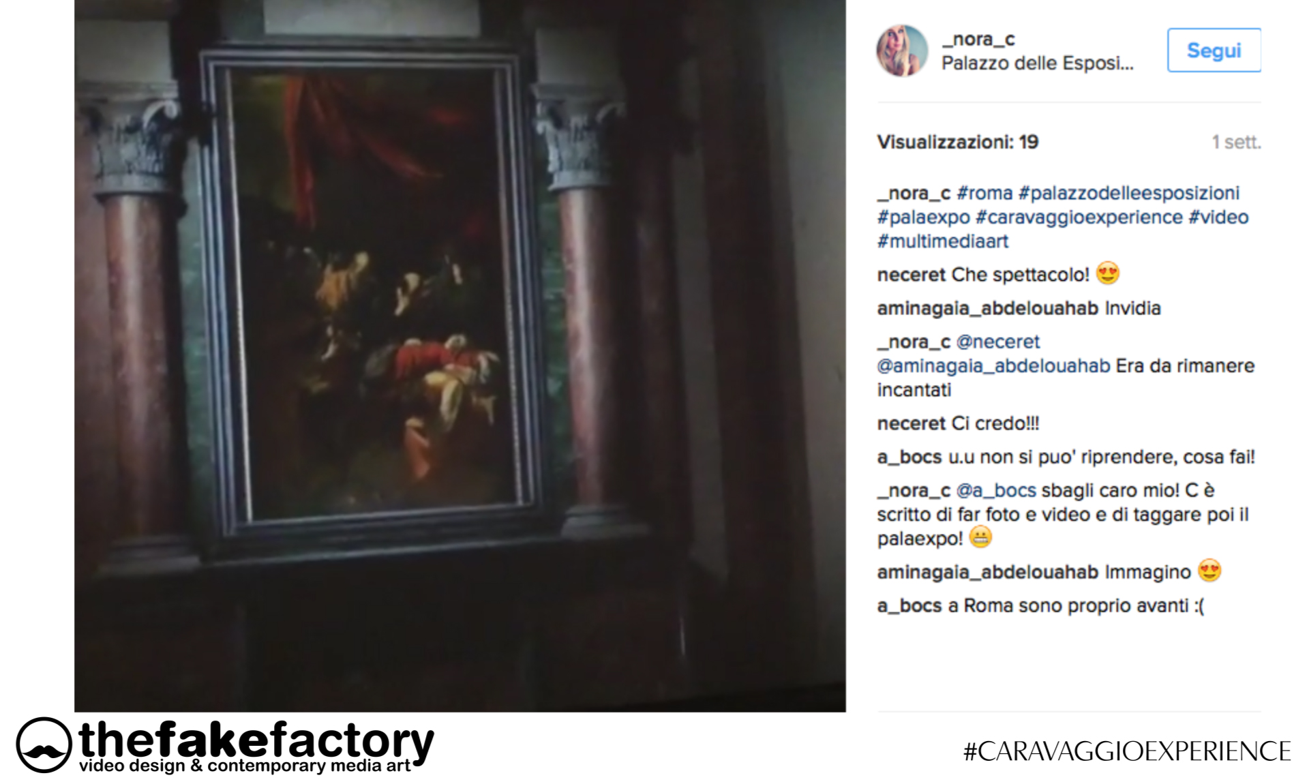This screenshot has width=1309, height=784.
Task: Follow the account with Segui button
Action: pyautogui.click(x=1214, y=50)
